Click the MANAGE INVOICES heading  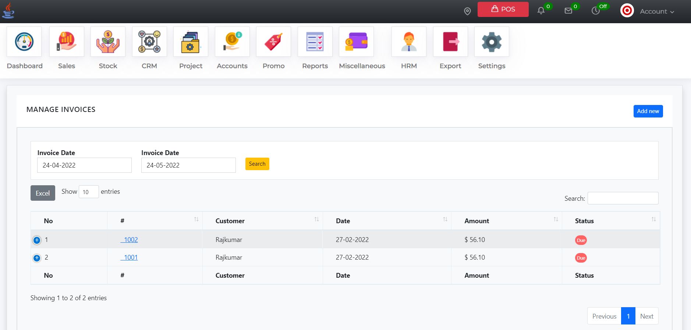pos(61,109)
